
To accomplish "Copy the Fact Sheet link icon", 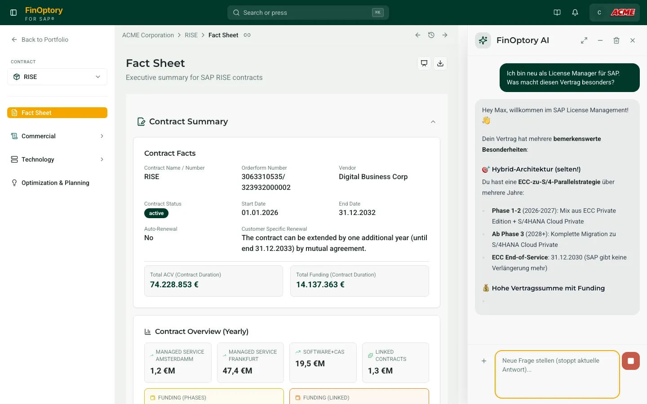I will coord(247,35).
